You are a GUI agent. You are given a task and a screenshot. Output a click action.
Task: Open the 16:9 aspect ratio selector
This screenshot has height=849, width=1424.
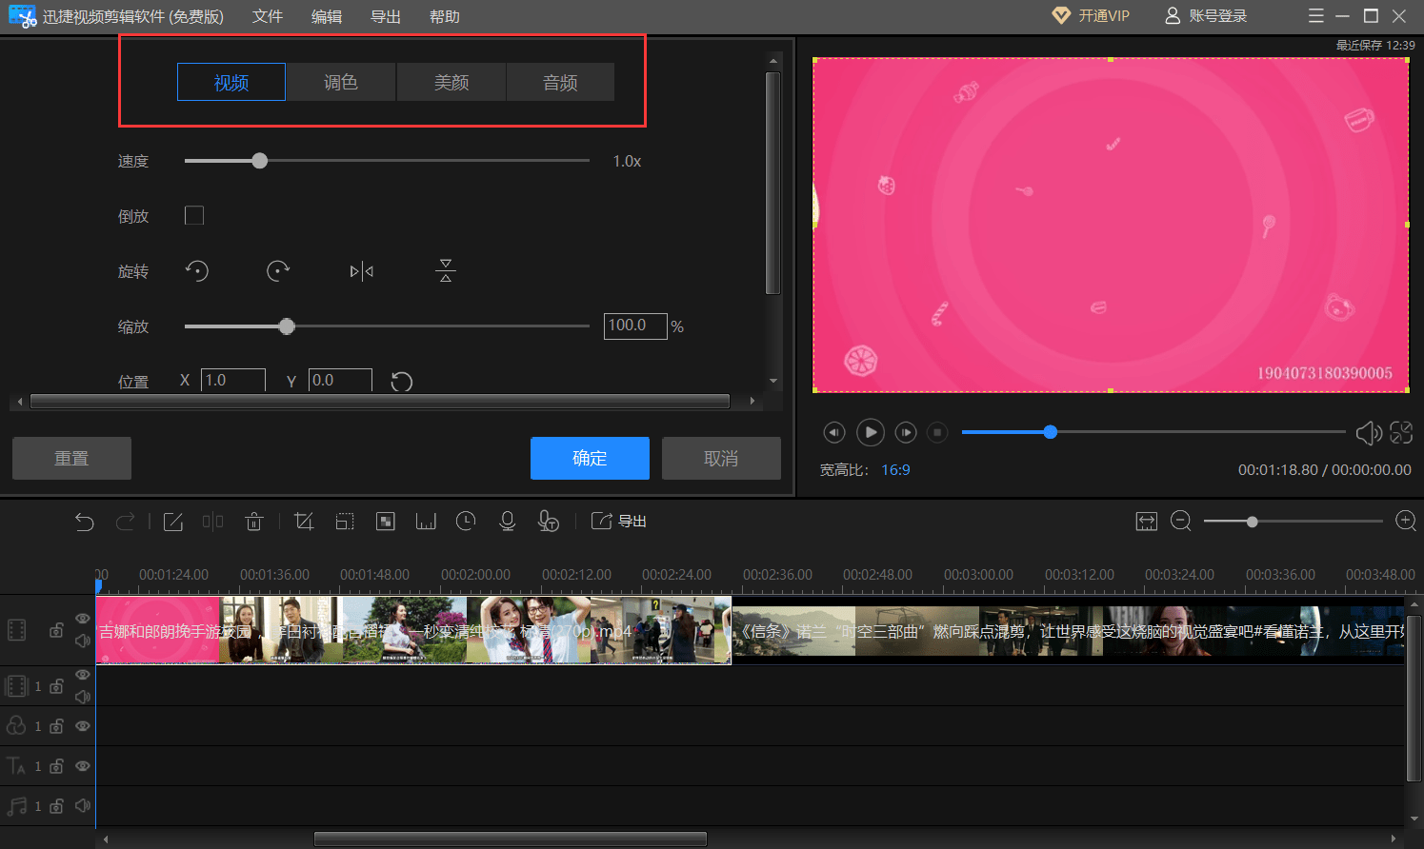pyautogui.click(x=895, y=470)
